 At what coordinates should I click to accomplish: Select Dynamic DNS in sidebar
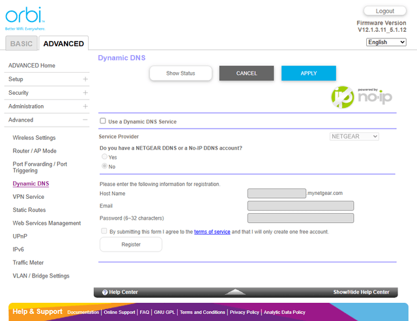click(31, 184)
